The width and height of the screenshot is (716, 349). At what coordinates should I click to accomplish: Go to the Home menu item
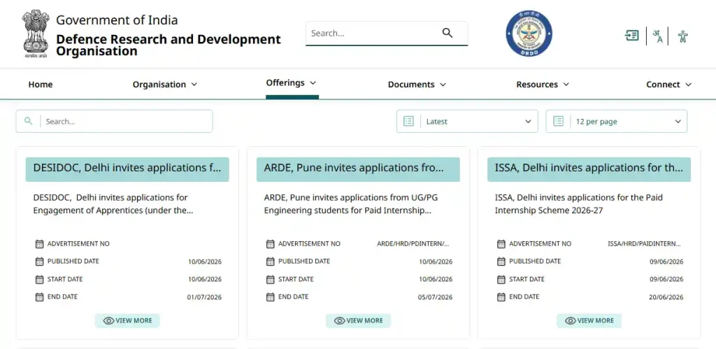tap(40, 85)
